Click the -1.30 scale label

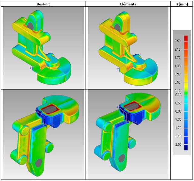(x=178, y=119)
